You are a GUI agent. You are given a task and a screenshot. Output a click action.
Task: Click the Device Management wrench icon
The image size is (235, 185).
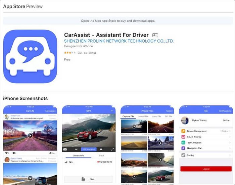[183, 131]
